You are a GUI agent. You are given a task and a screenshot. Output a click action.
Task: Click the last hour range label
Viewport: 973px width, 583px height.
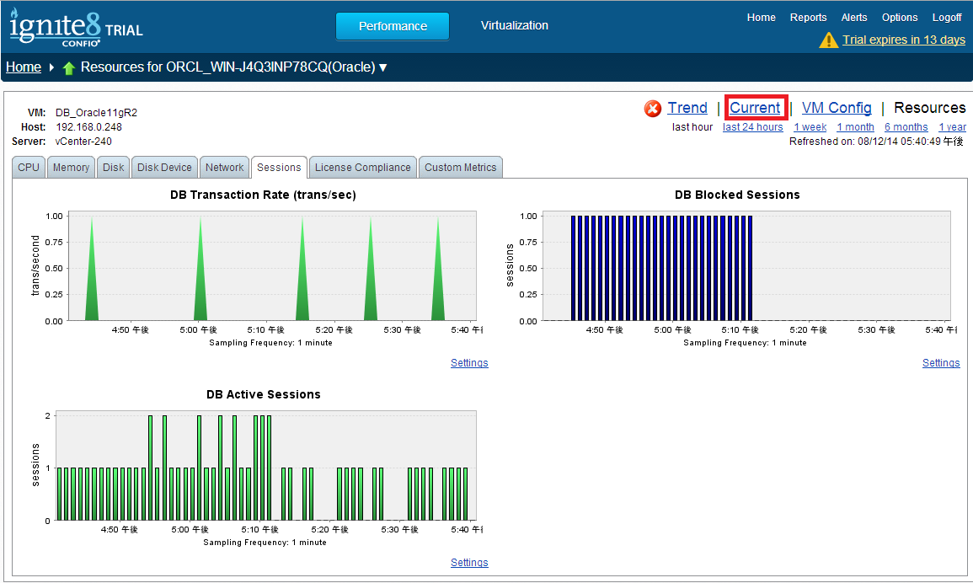pos(692,127)
